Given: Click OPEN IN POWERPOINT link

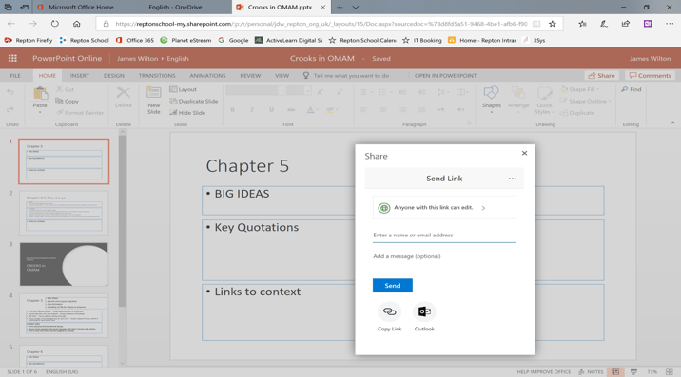Looking at the screenshot, I should 445,75.
